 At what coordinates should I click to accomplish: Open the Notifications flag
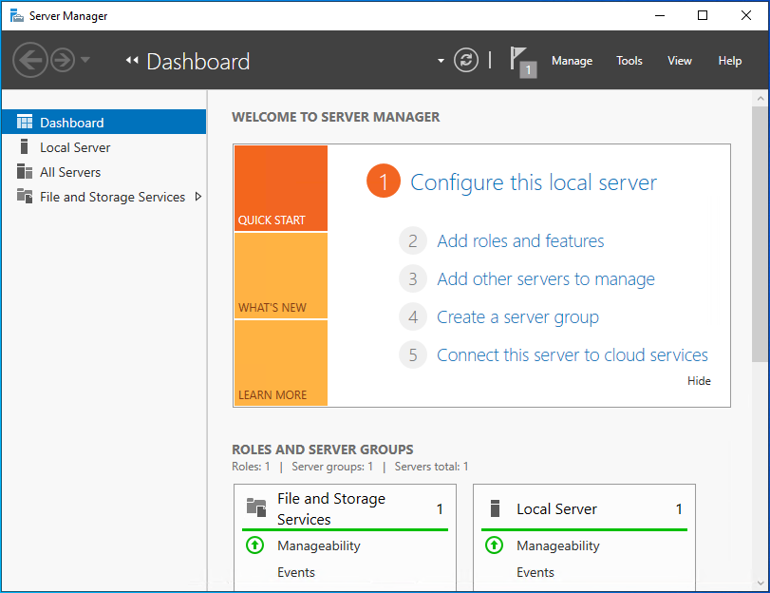coord(522,62)
